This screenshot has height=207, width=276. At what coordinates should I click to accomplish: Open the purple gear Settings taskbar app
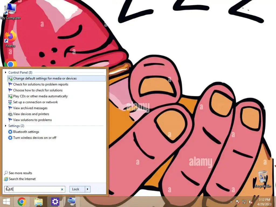[55, 202]
